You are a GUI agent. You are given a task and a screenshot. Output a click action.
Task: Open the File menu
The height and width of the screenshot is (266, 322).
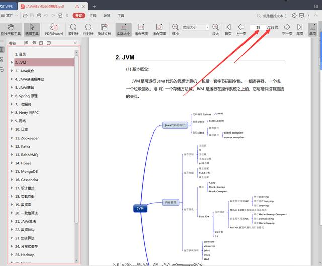[x=9, y=16]
